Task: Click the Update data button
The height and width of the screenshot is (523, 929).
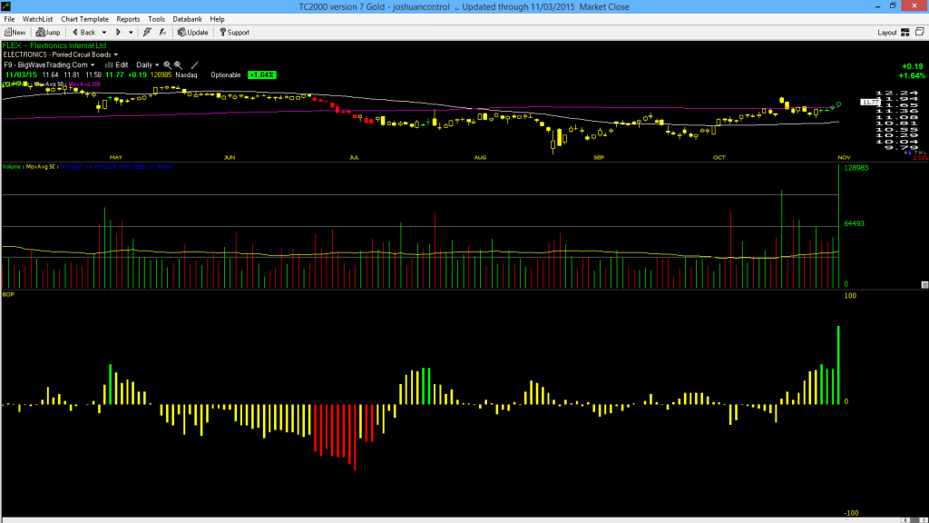Action: coord(193,33)
